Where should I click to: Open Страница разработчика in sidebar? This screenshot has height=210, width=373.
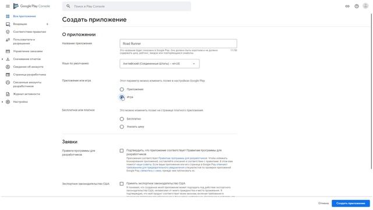(30, 75)
